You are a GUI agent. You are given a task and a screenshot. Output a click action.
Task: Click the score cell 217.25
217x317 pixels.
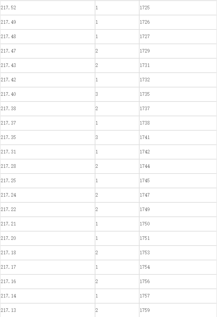coord(48,181)
